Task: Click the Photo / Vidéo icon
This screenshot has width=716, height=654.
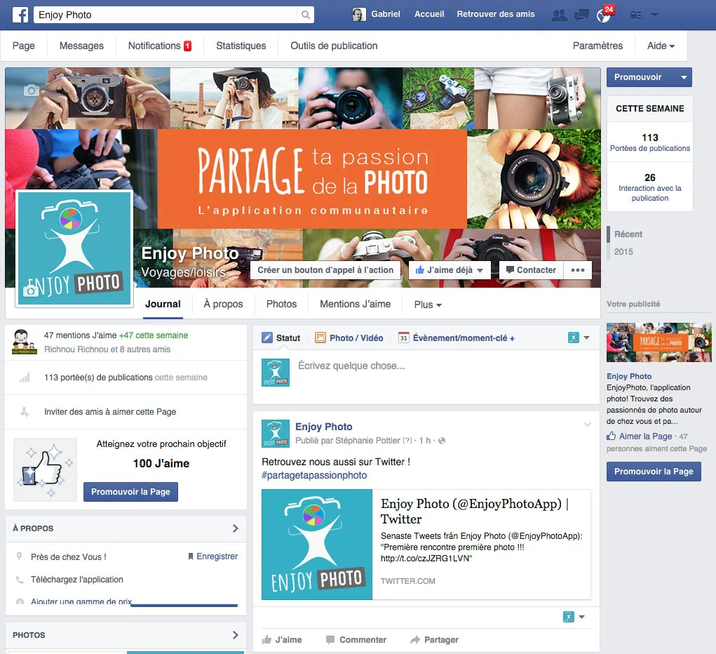Action: pos(320,338)
